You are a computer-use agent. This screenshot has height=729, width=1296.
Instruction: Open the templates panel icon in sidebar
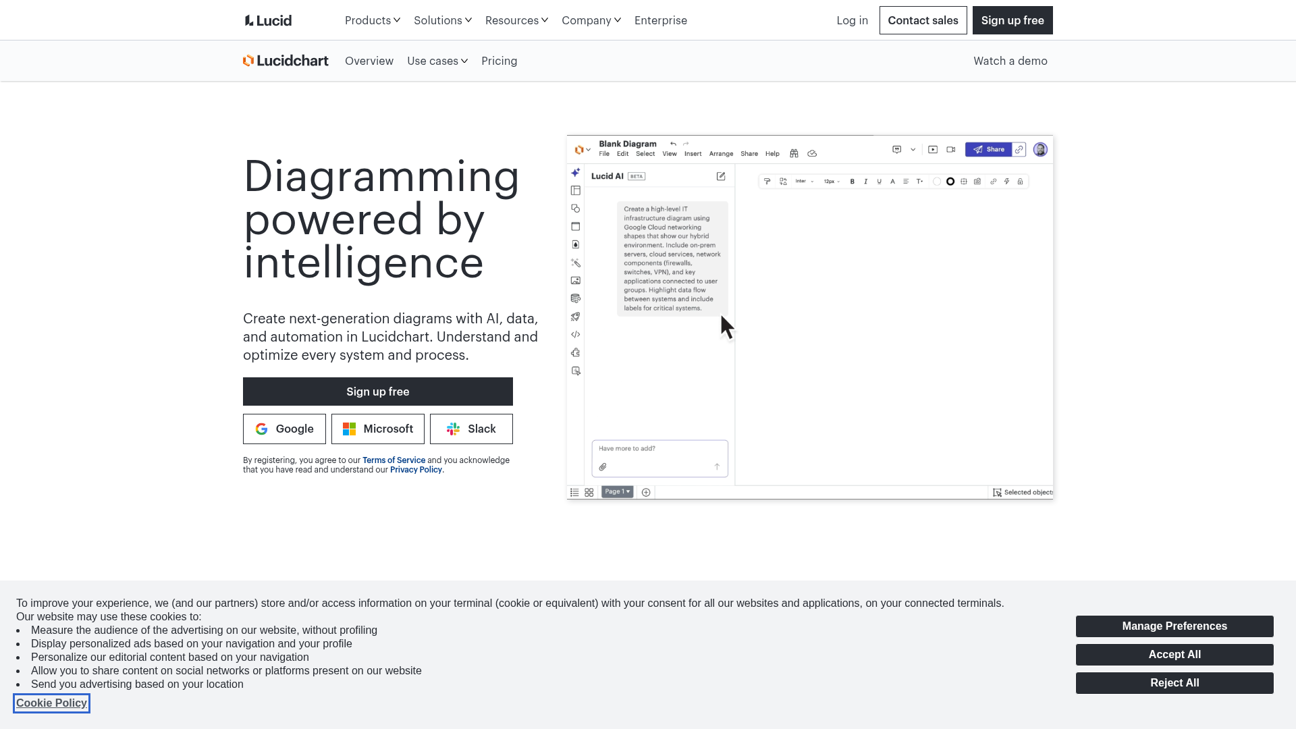coord(575,191)
